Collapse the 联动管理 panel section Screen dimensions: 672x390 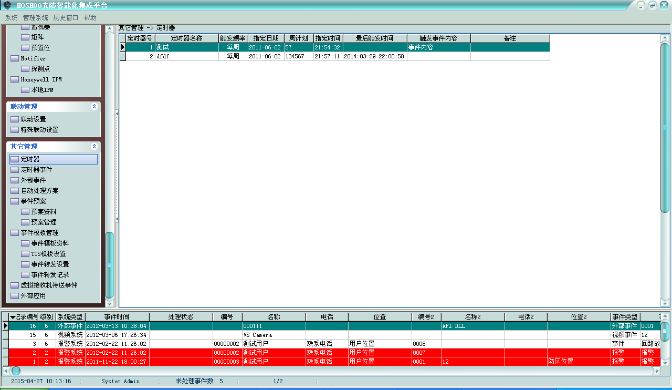click(94, 107)
